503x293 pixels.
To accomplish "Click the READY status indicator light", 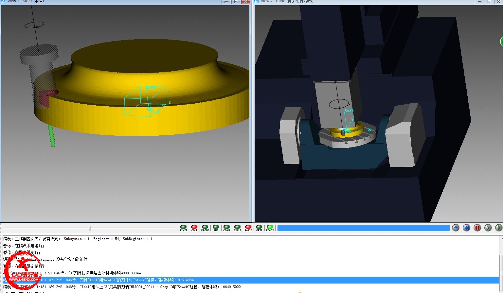I will 270,227.
